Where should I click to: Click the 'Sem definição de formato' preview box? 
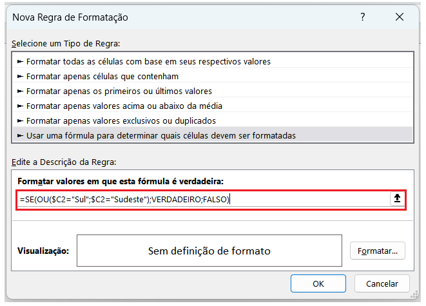click(209, 251)
